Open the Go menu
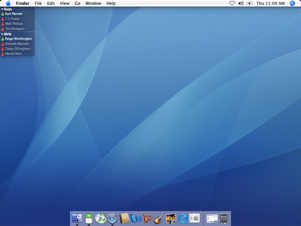 point(77,4)
